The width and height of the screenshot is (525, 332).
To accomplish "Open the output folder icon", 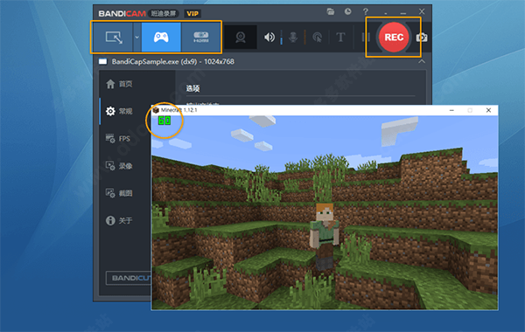I will click(331, 11).
